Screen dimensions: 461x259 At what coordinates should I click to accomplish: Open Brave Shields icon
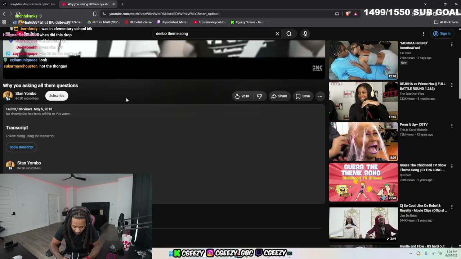(348, 14)
